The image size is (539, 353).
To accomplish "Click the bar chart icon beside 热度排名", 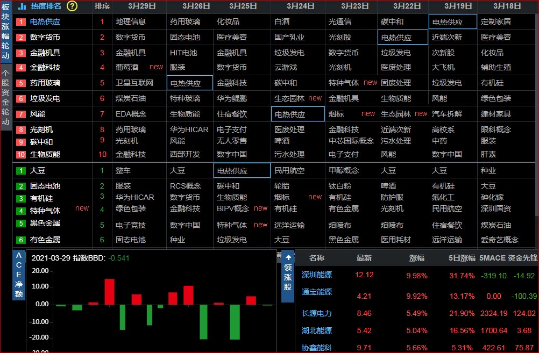I will click(22, 6).
